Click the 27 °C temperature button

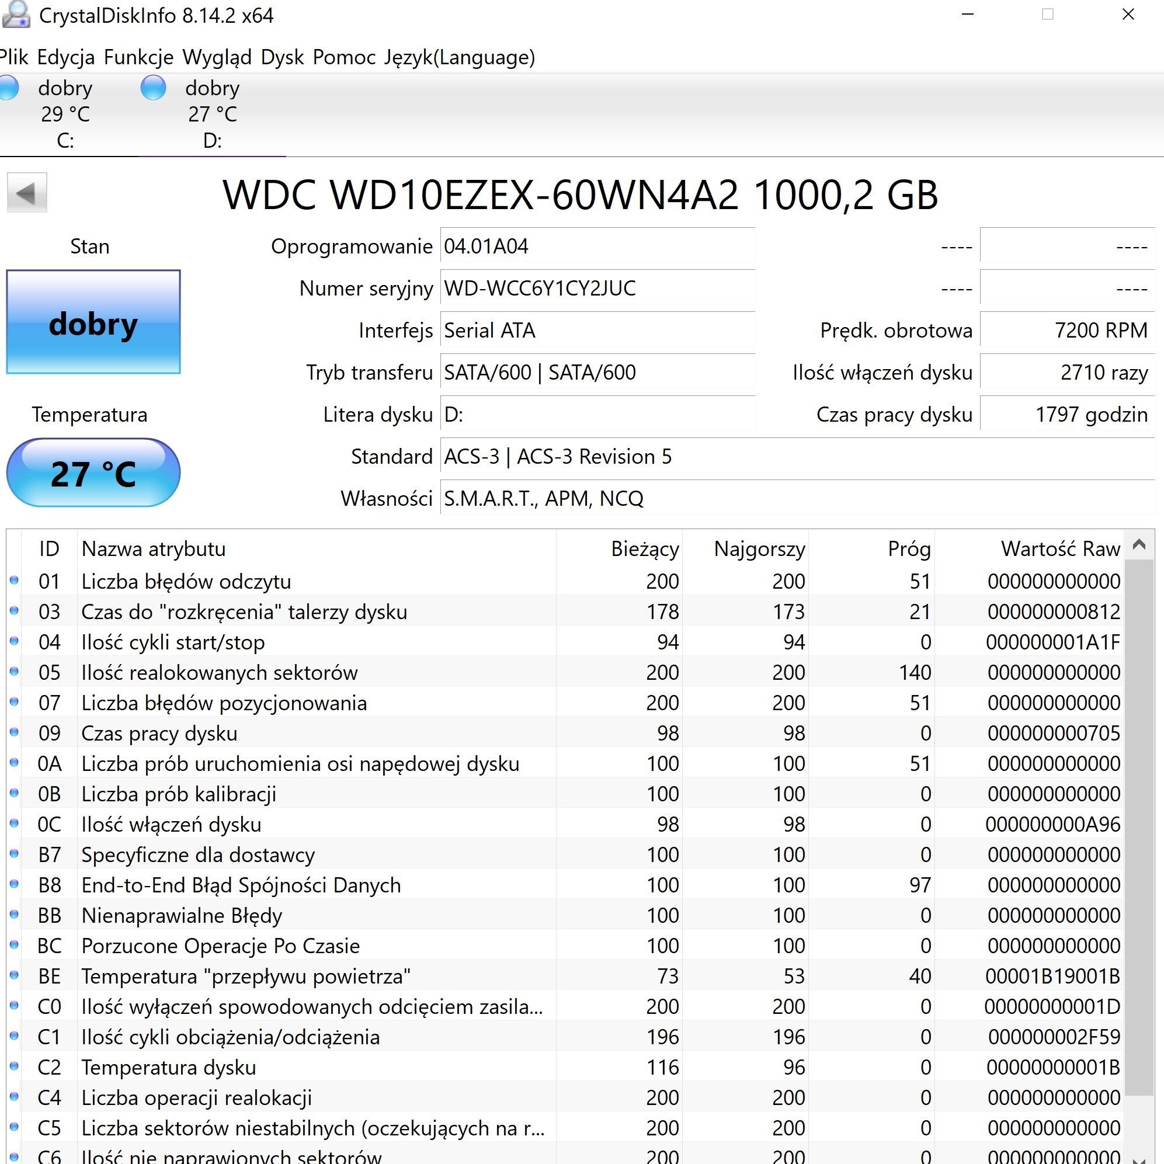(93, 472)
